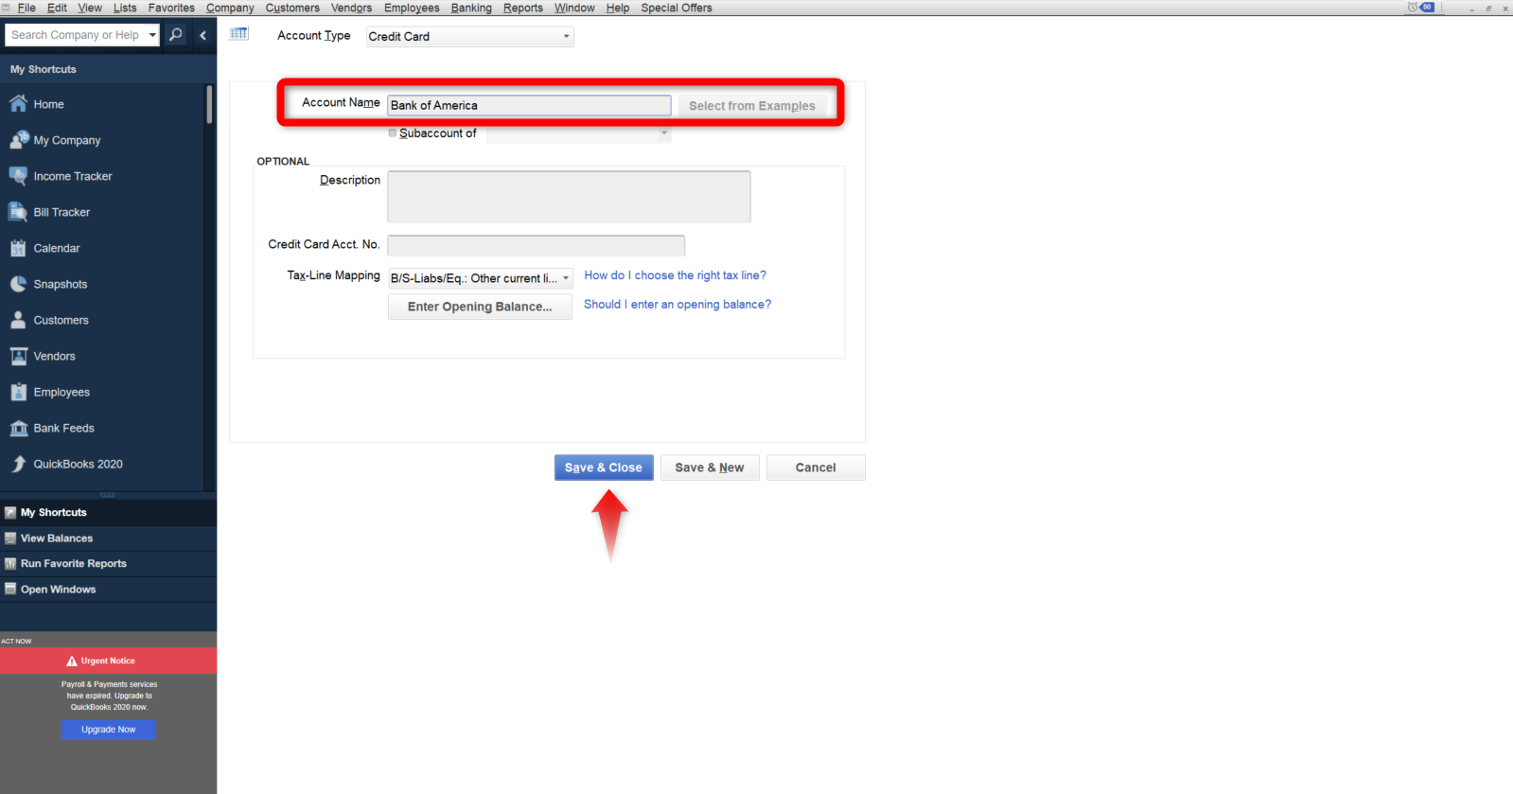
Task: Open the Account Type dropdown
Action: [x=469, y=36]
